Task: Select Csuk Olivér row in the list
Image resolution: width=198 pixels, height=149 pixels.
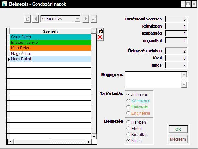Action: pos(50,37)
